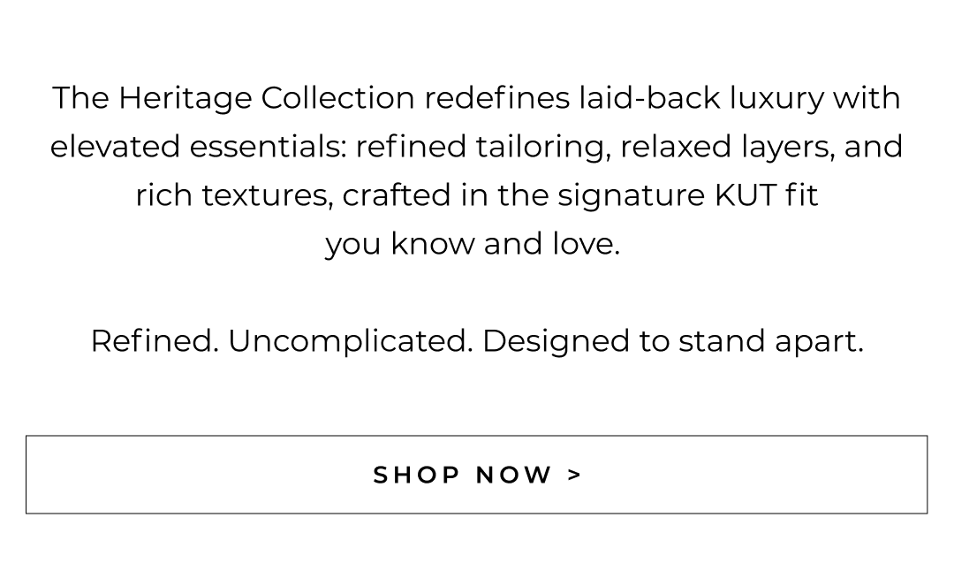The height and width of the screenshot is (586, 954).
Task: Click the words "rich textures,"
Action: click(x=234, y=195)
